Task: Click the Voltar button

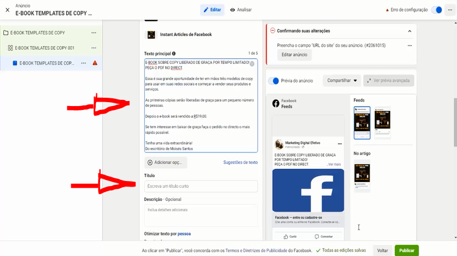Action: pyautogui.click(x=382, y=250)
